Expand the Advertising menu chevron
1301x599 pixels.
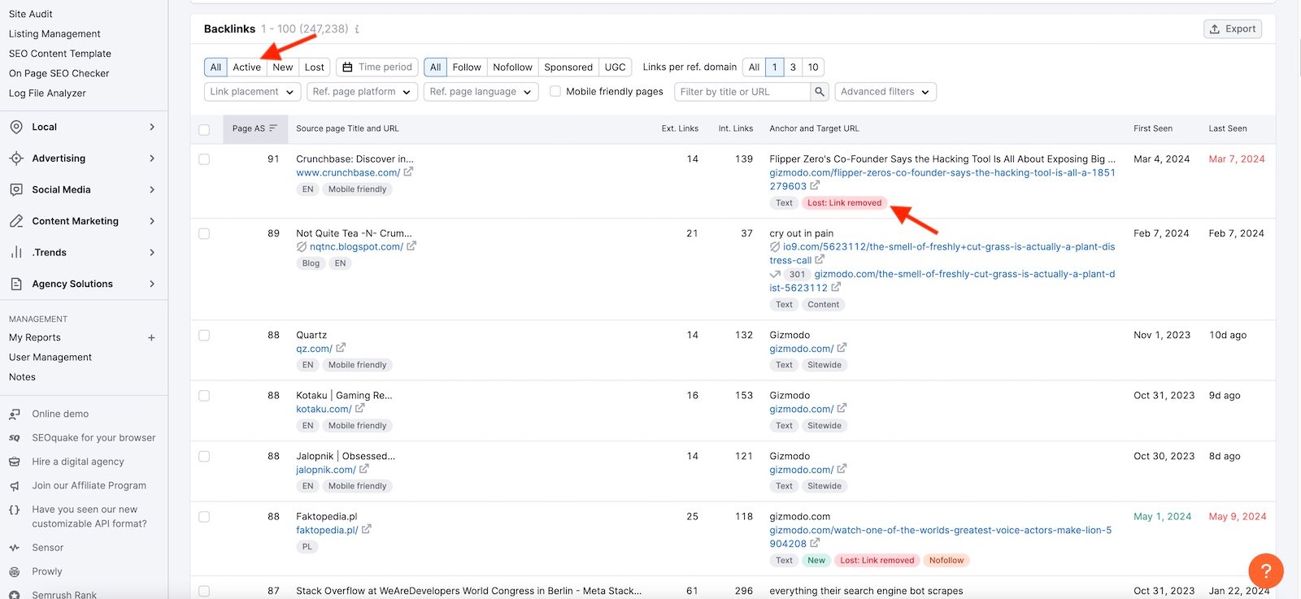[152, 158]
